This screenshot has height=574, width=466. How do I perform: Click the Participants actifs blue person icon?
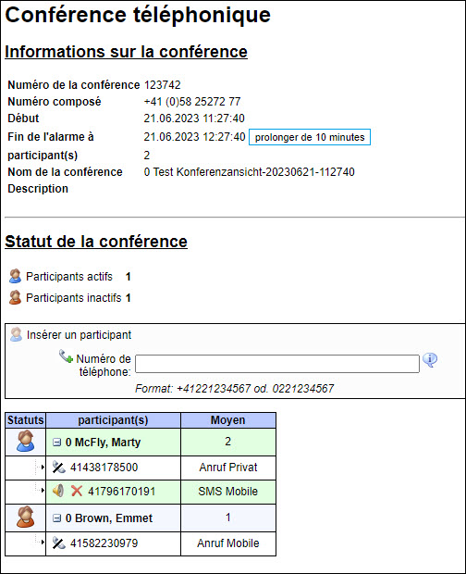pyautogui.click(x=15, y=276)
